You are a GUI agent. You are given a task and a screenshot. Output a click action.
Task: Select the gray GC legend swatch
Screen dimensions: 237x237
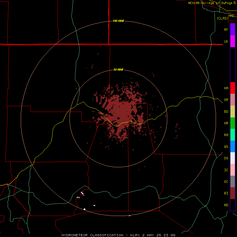click(x=233, y=181)
